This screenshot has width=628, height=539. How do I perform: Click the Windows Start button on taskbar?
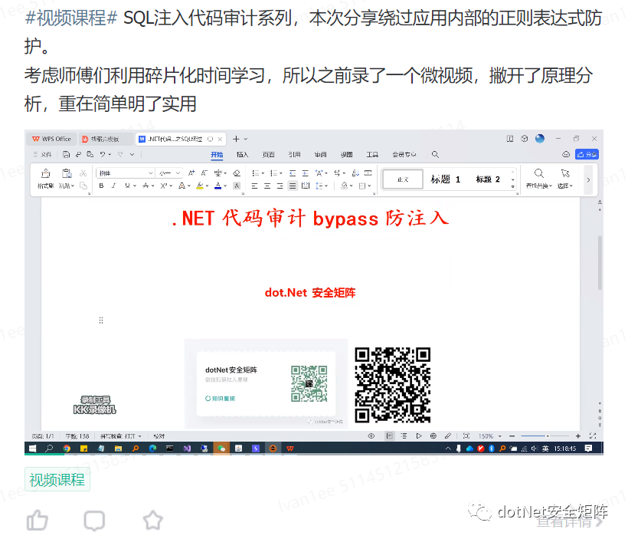32,449
